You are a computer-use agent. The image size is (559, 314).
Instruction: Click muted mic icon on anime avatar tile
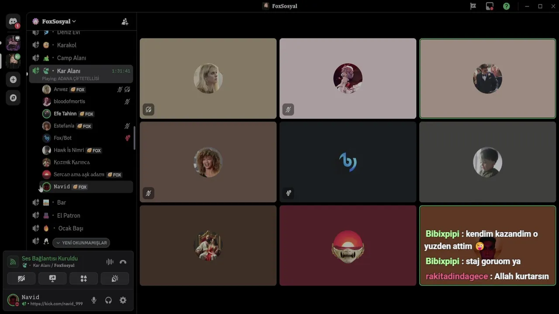tap(288, 109)
